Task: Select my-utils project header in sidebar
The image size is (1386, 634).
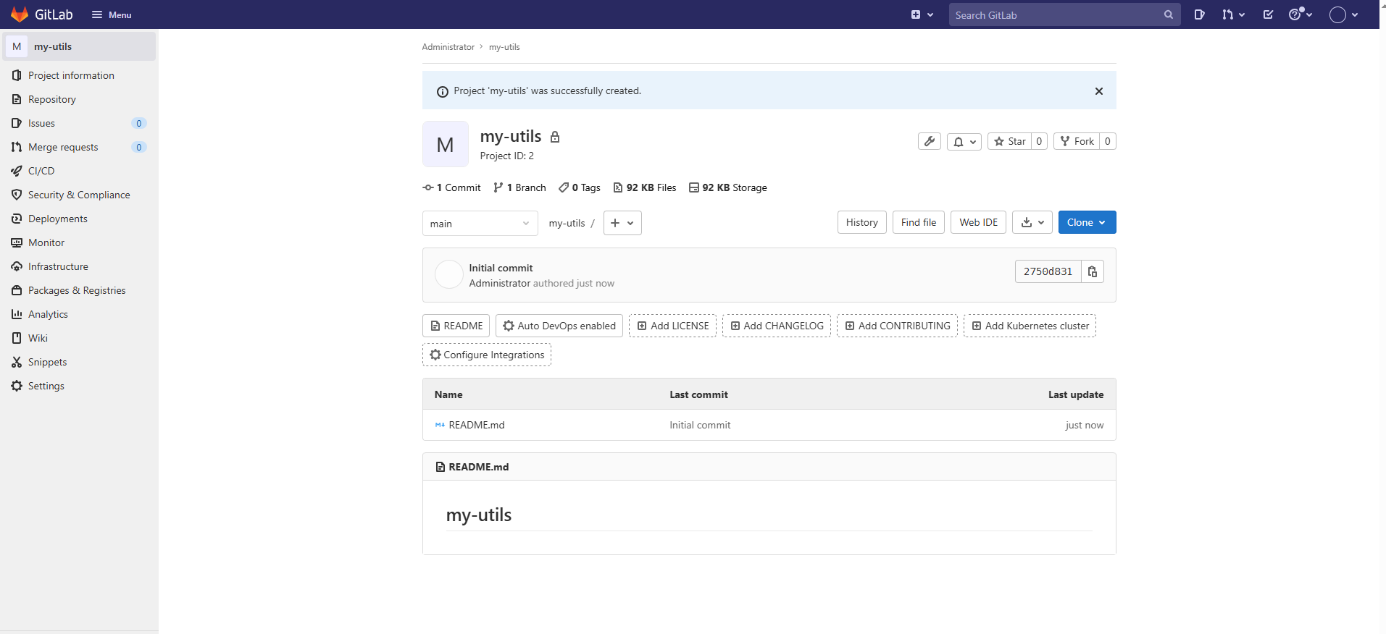Action: (79, 46)
